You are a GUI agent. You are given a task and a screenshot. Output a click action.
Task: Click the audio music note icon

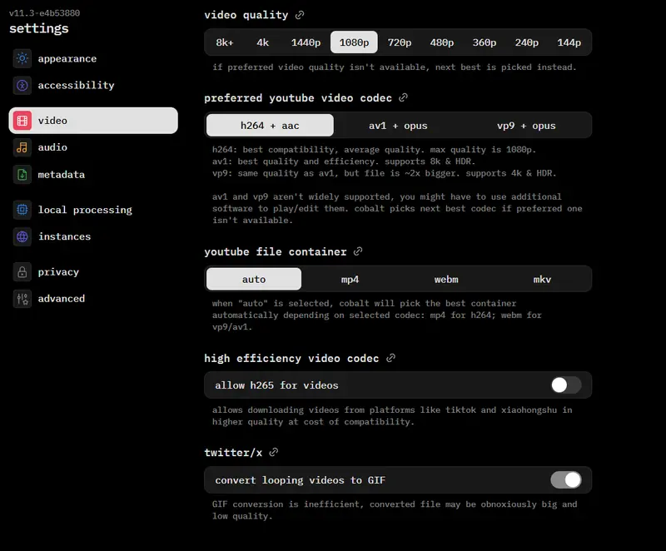tap(22, 147)
